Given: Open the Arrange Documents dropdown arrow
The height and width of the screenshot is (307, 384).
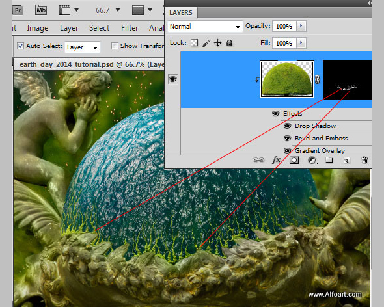Looking at the screenshot, I should [150, 10].
